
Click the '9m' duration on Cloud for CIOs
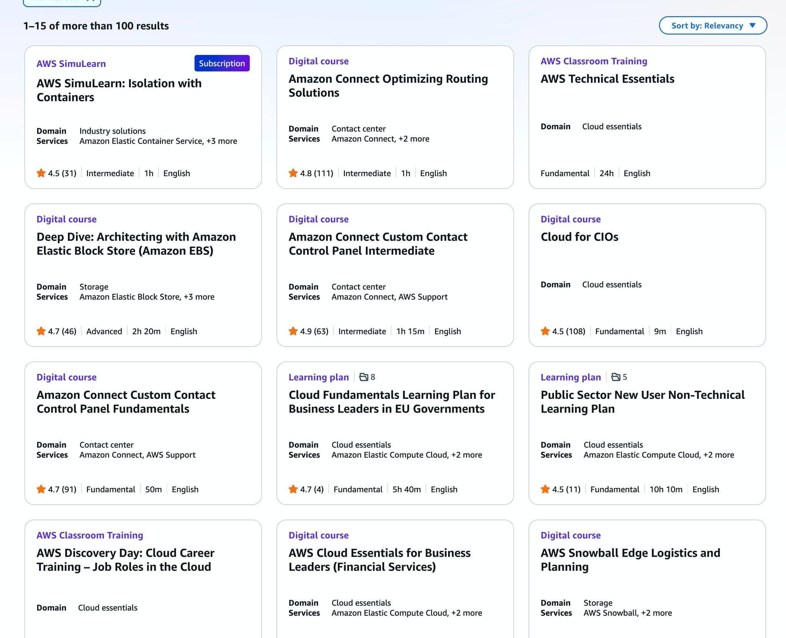(x=660, y=332)
